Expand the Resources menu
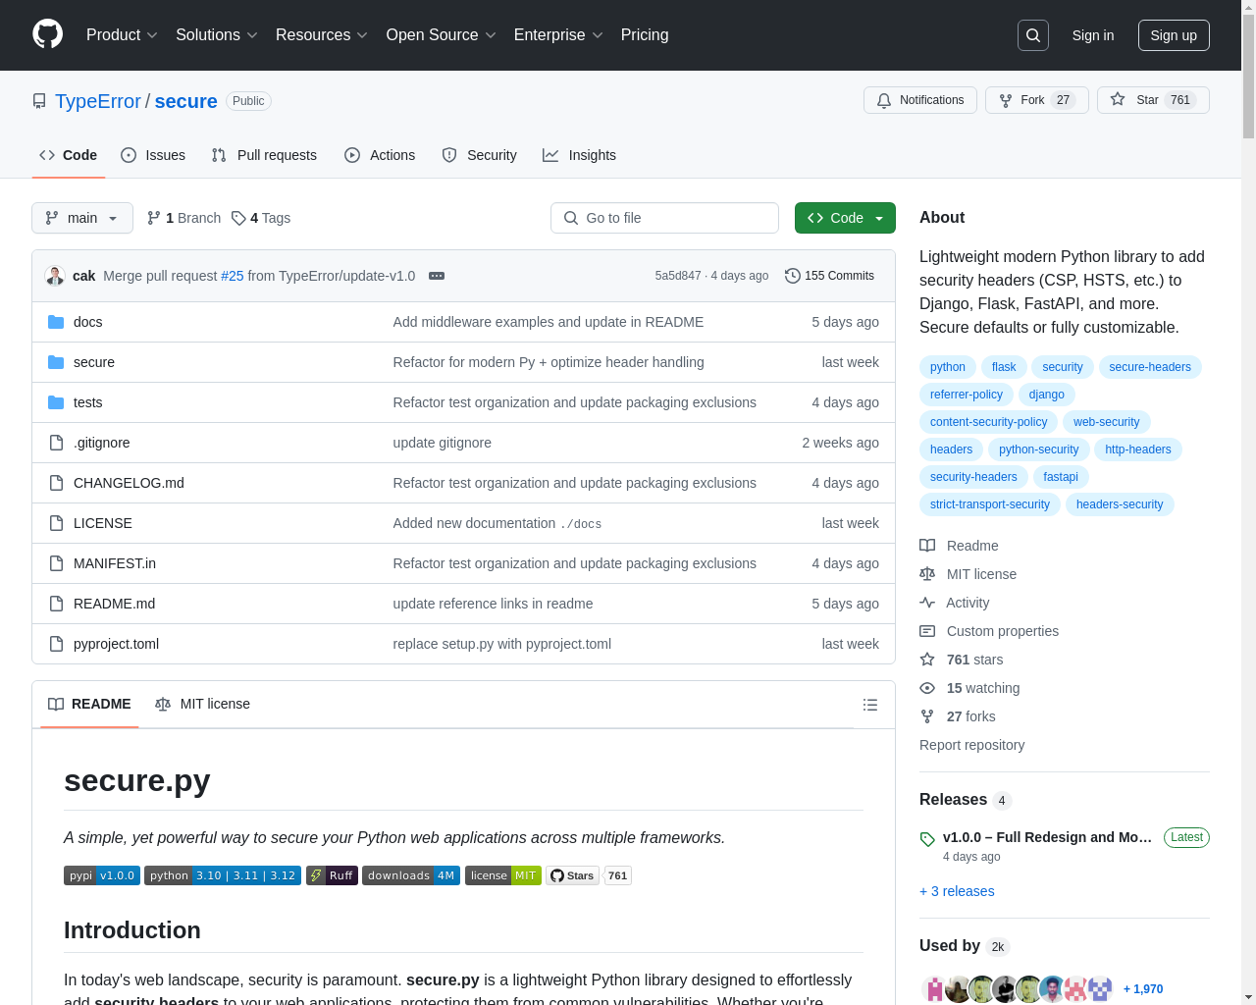Viewport: 1256px width, 1005px height. click(x=322, y=35)
